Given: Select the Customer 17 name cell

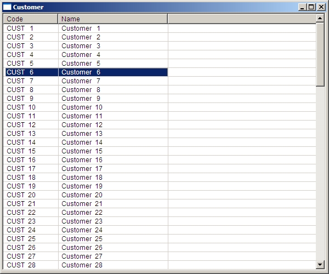Looking at the screenshot, I should pos(113,169).
